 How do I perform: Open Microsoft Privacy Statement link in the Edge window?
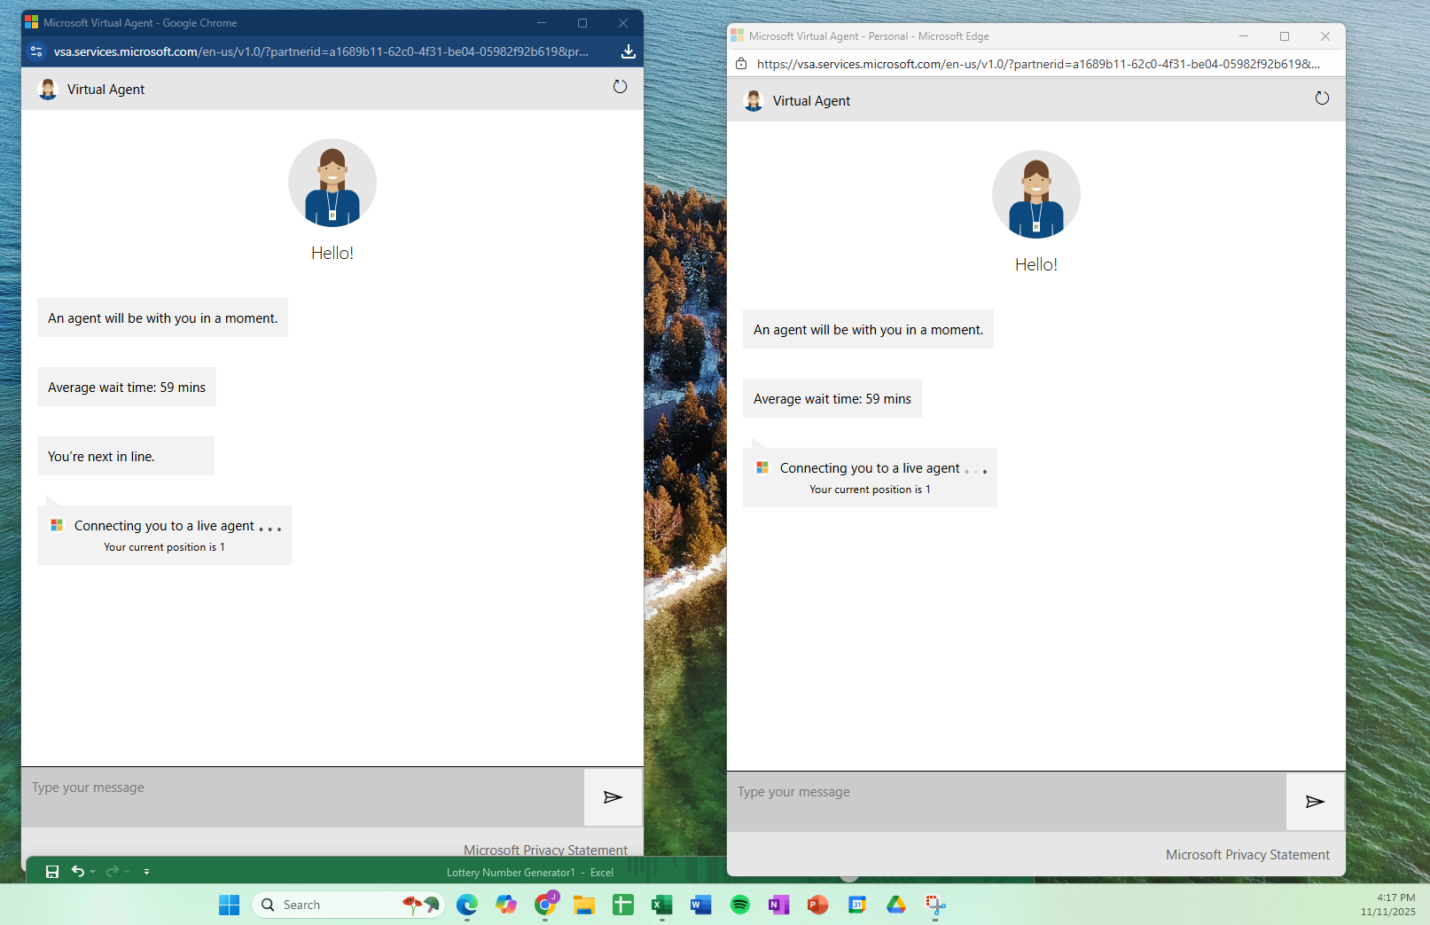tap(1247, 855)
